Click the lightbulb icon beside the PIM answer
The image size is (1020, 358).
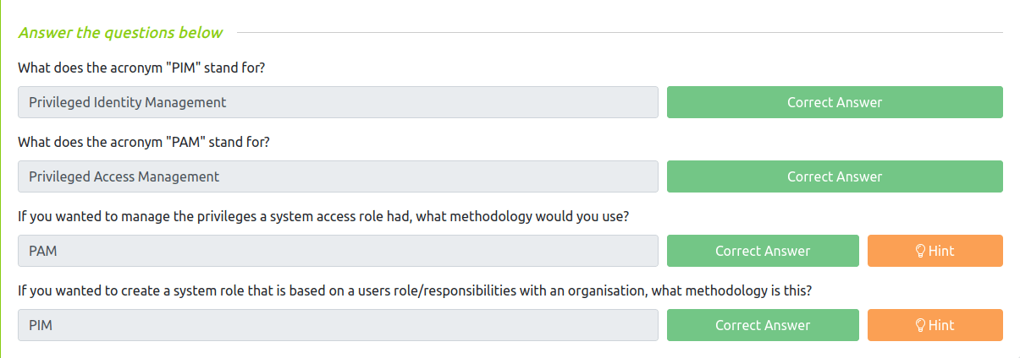coord(921,325)
